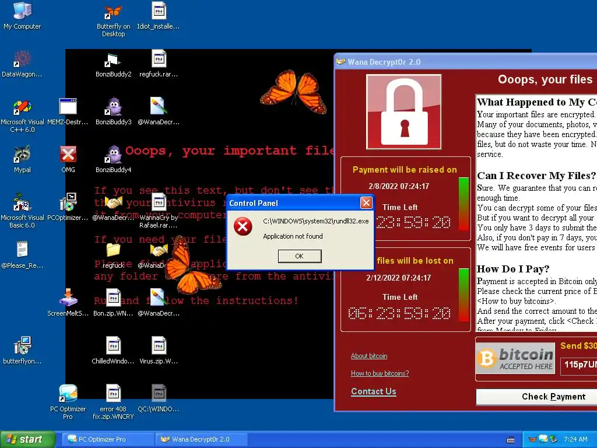The height and width of the screenshot is (448, 597).
Task: Click the 'How Do I Pay?' heading
Action: (513, 269)
